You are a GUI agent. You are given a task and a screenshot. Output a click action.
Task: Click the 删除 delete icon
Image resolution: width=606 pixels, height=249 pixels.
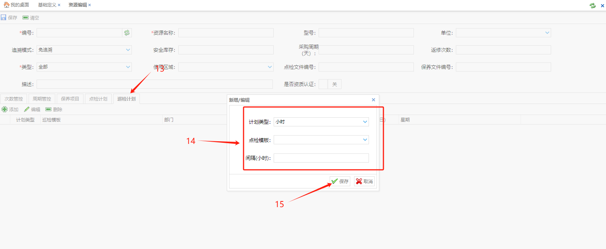pyautogui.click(x=48, y=109)
